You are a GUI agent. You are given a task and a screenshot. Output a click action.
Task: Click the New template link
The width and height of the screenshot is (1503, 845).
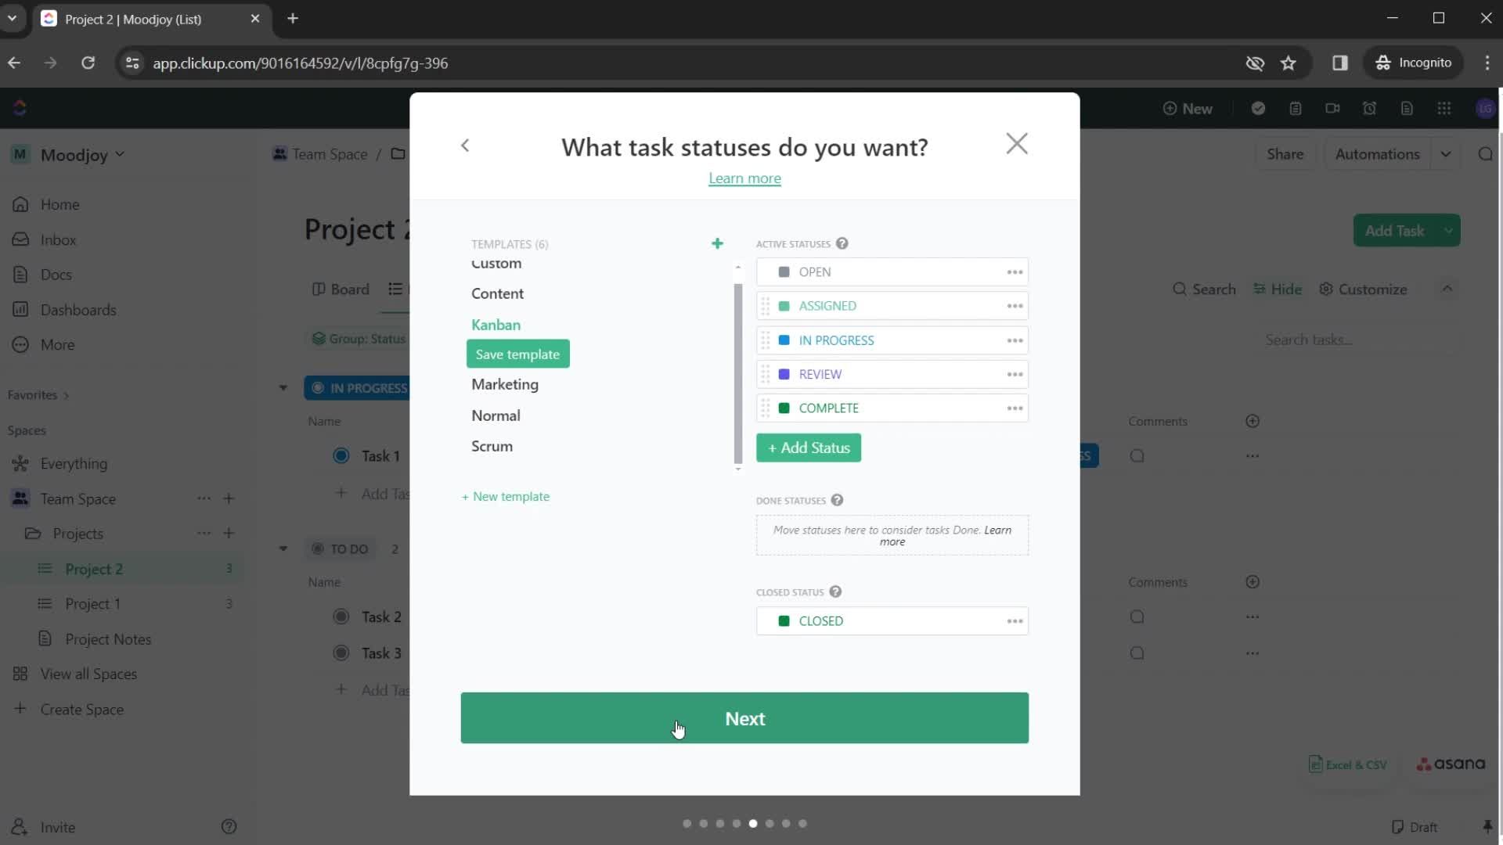click(x=506, y=496)
